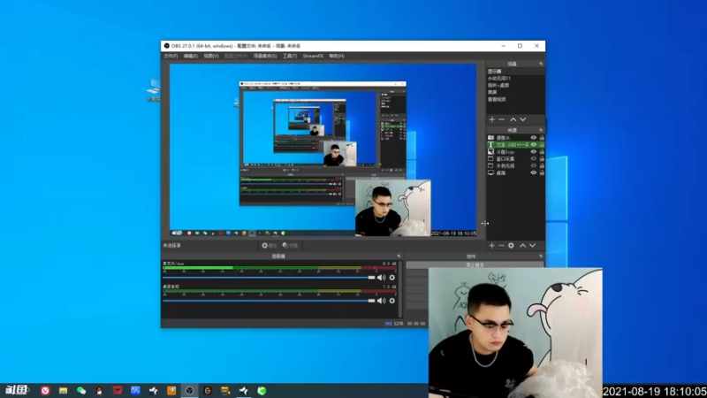Open QQ penguin icon in taskbar
Viewport: 707px width, 398px height.
point(99,391)
